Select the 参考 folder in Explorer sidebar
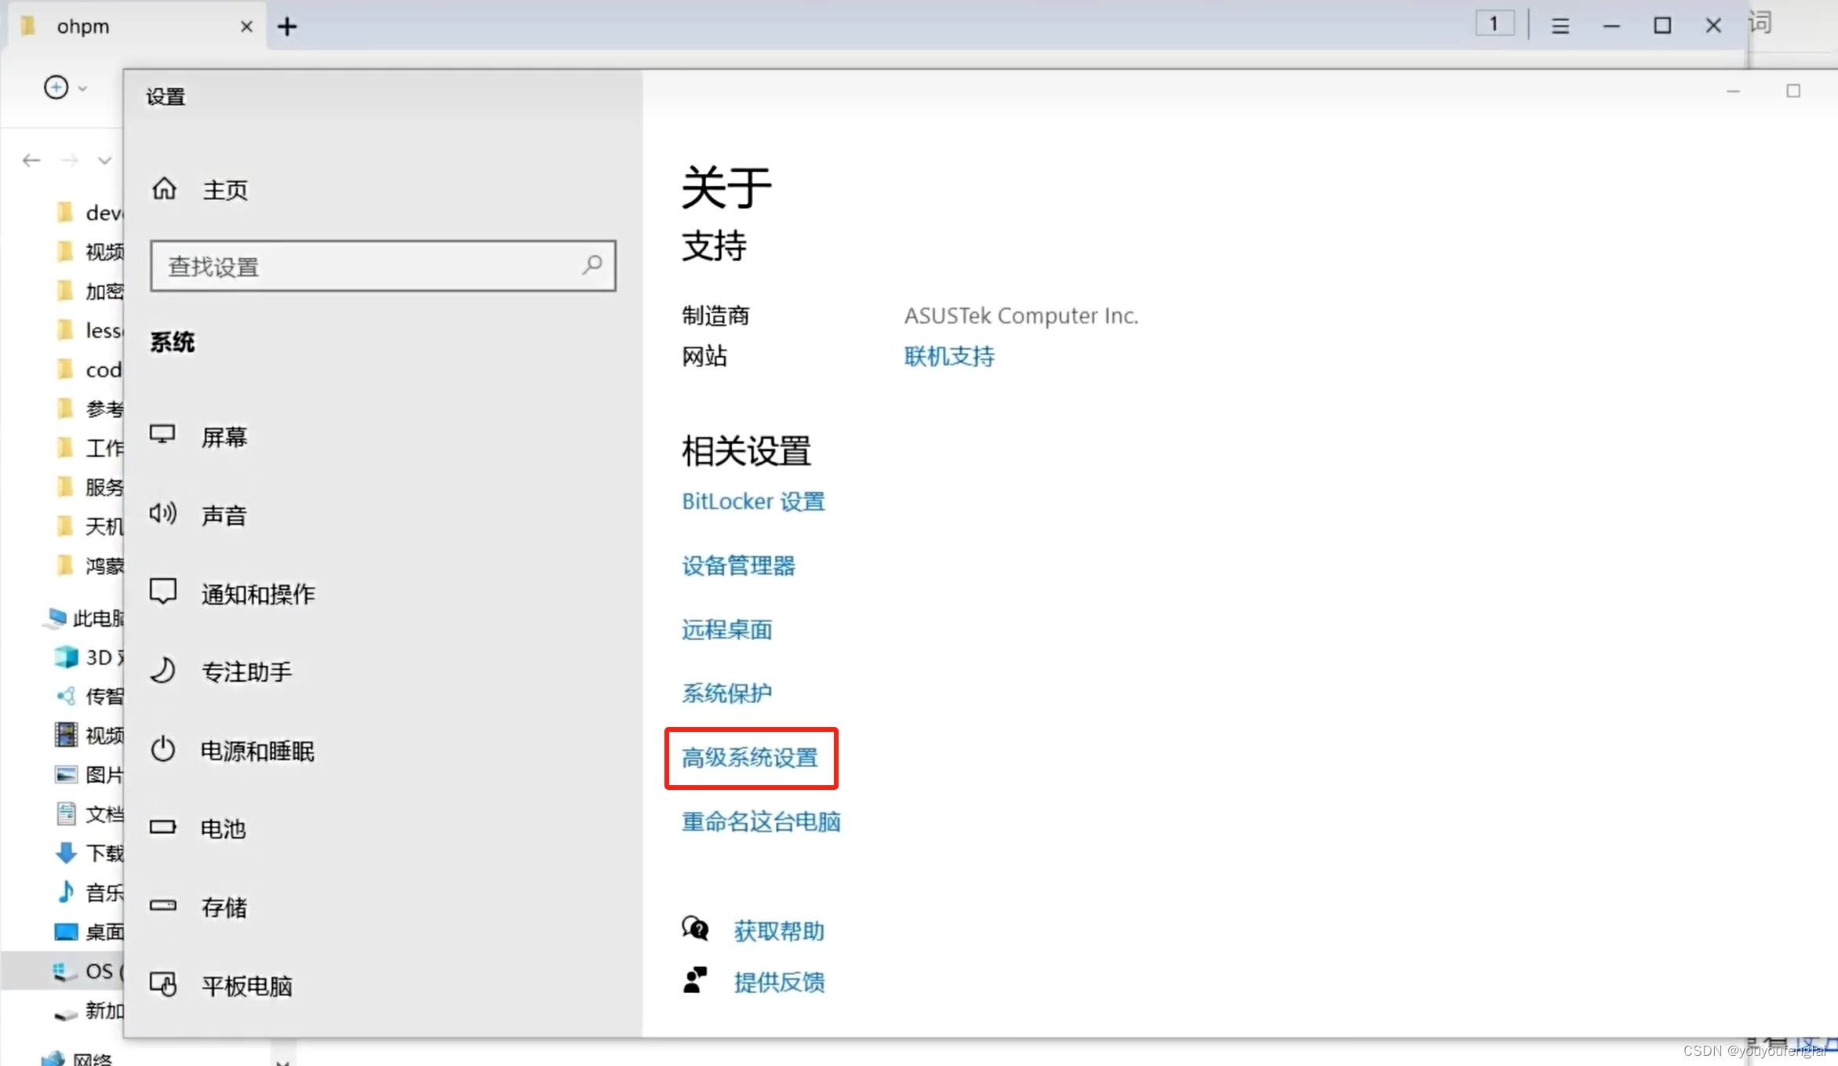Image resolution: width=1838 pixels, height=1066 pixels. click(89, 409)
